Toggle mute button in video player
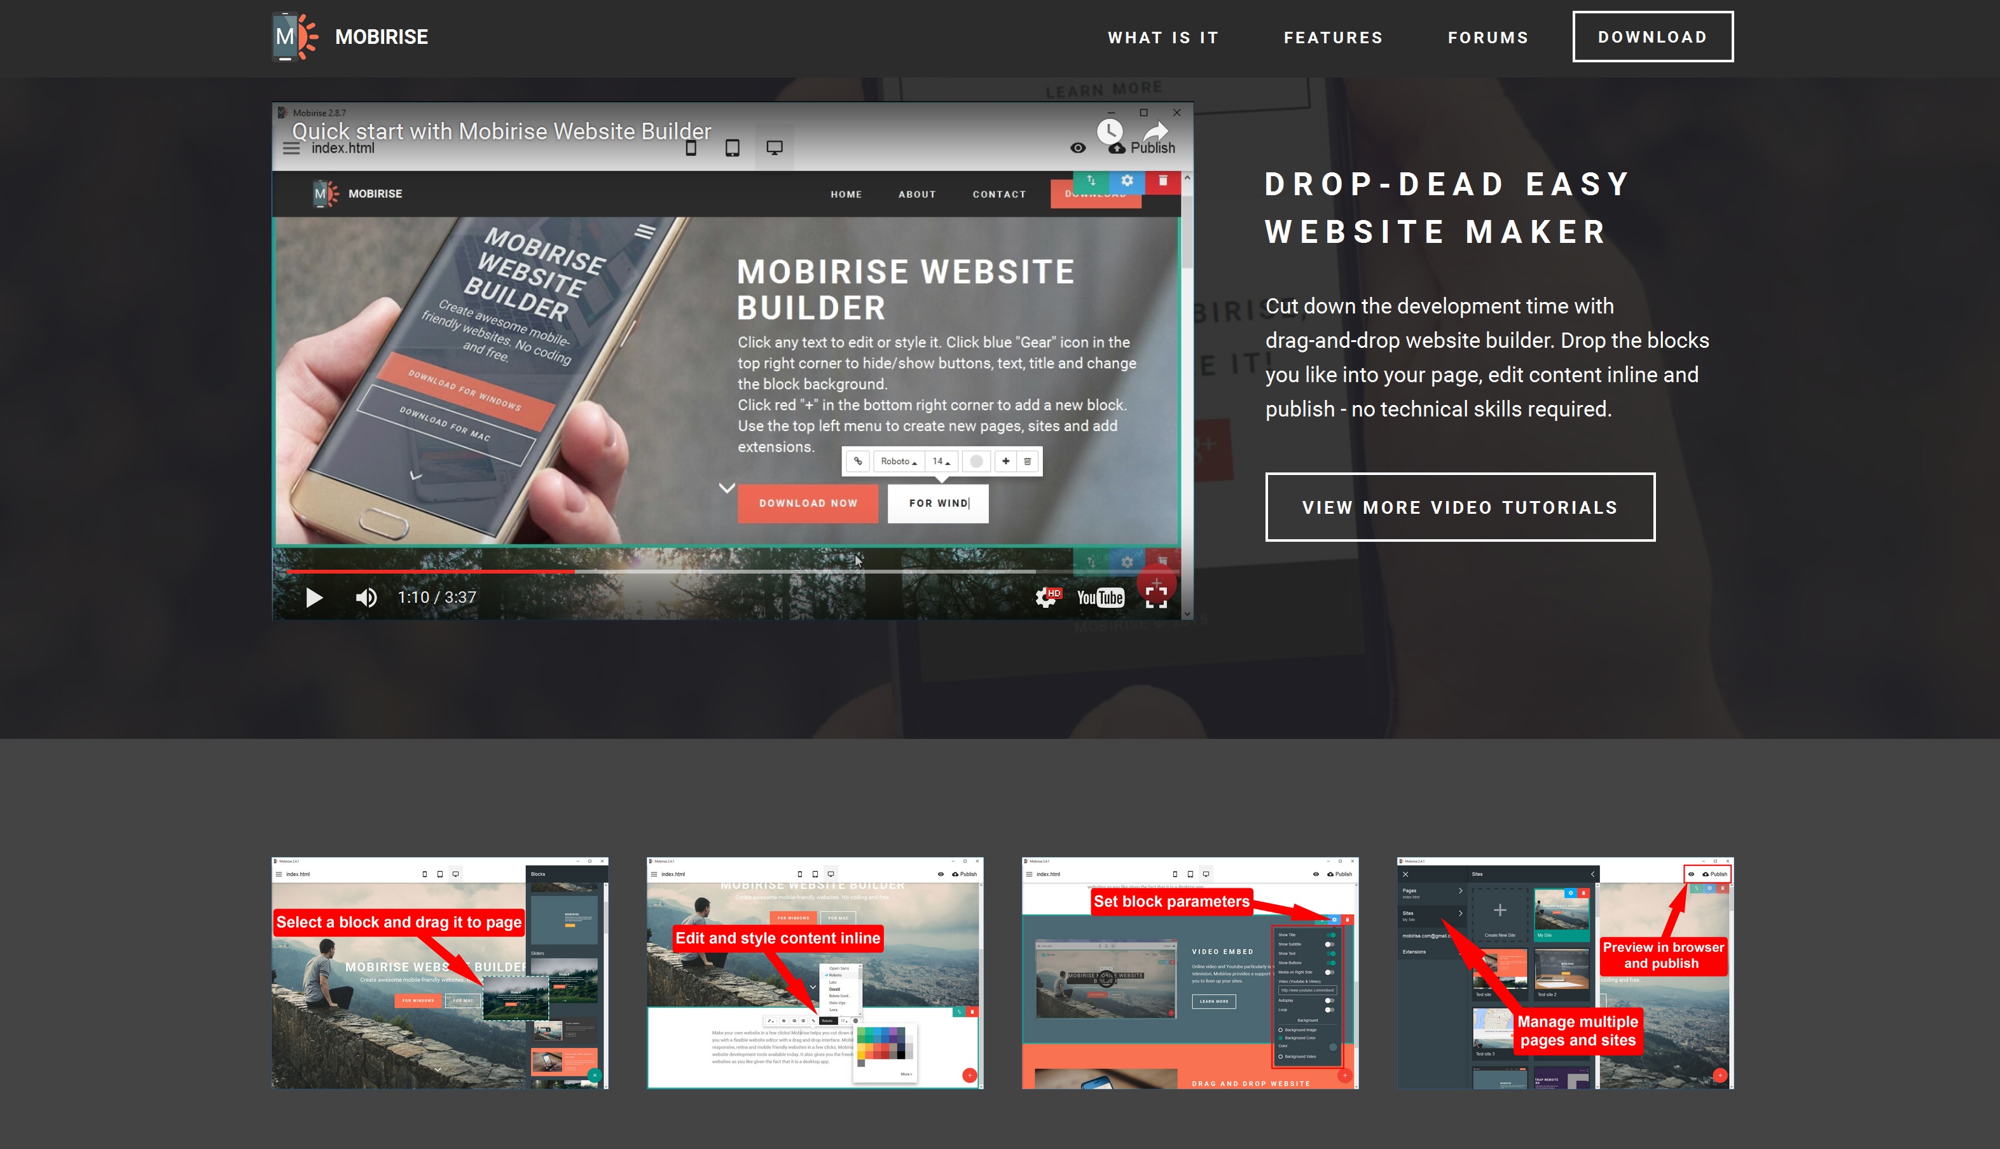The image size is (2000, 1149). click(367, 596)
